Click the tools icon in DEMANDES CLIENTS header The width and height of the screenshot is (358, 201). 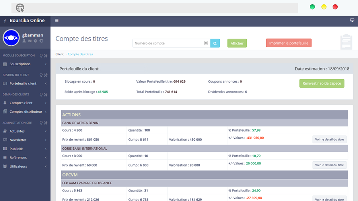coord(46,95)
